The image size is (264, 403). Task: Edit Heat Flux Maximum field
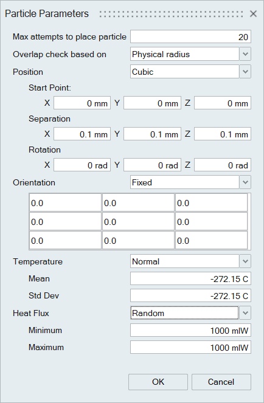(190, 348)
